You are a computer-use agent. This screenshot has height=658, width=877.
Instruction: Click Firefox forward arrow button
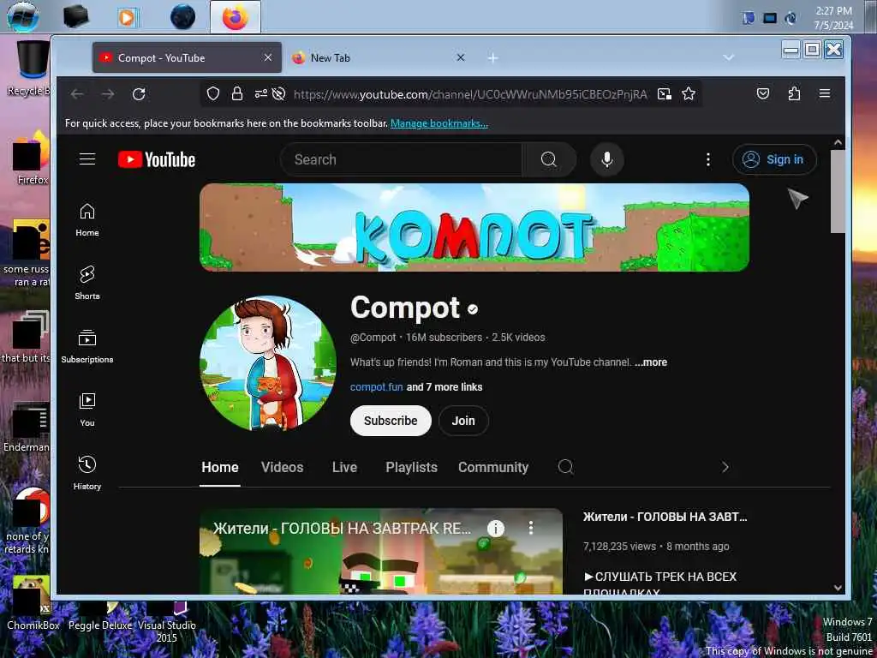108,94
